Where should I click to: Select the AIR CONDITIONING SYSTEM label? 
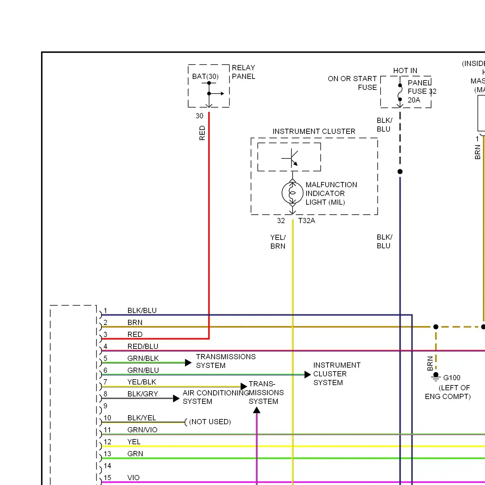216,397
